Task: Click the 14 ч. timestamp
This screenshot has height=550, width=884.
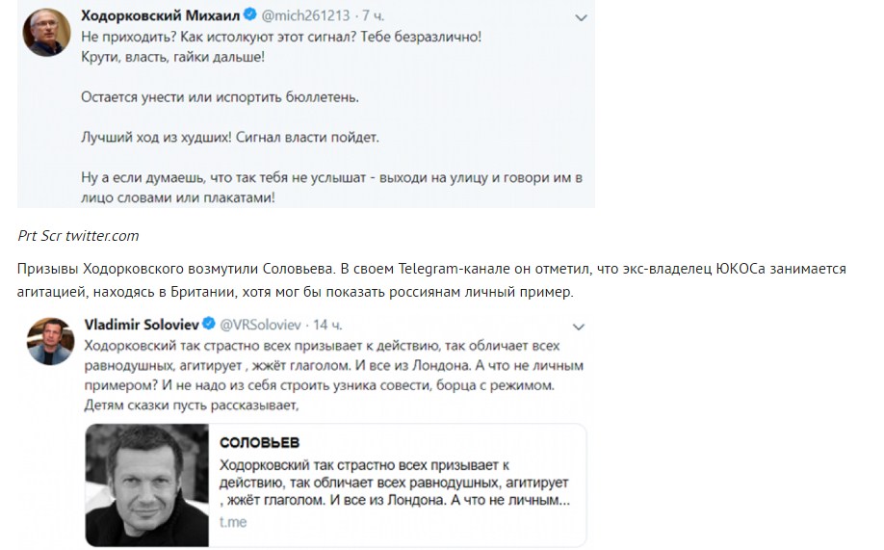Action: click(x=327, y=325)
